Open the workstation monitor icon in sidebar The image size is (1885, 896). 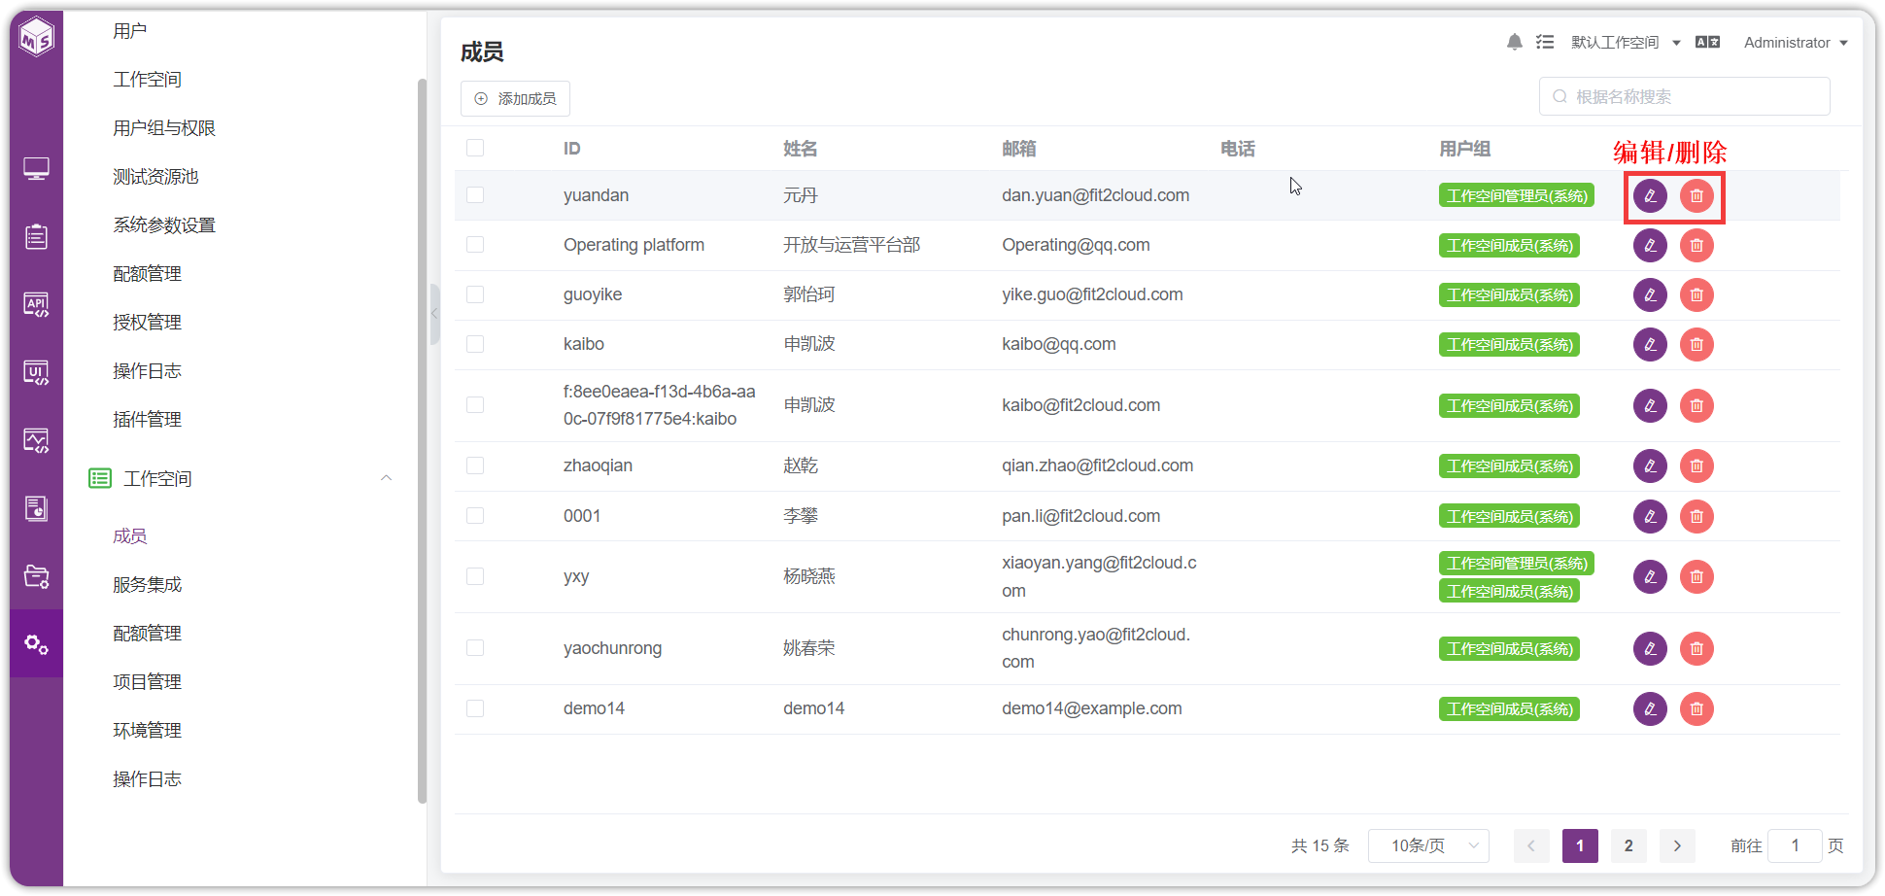(37, 169)
